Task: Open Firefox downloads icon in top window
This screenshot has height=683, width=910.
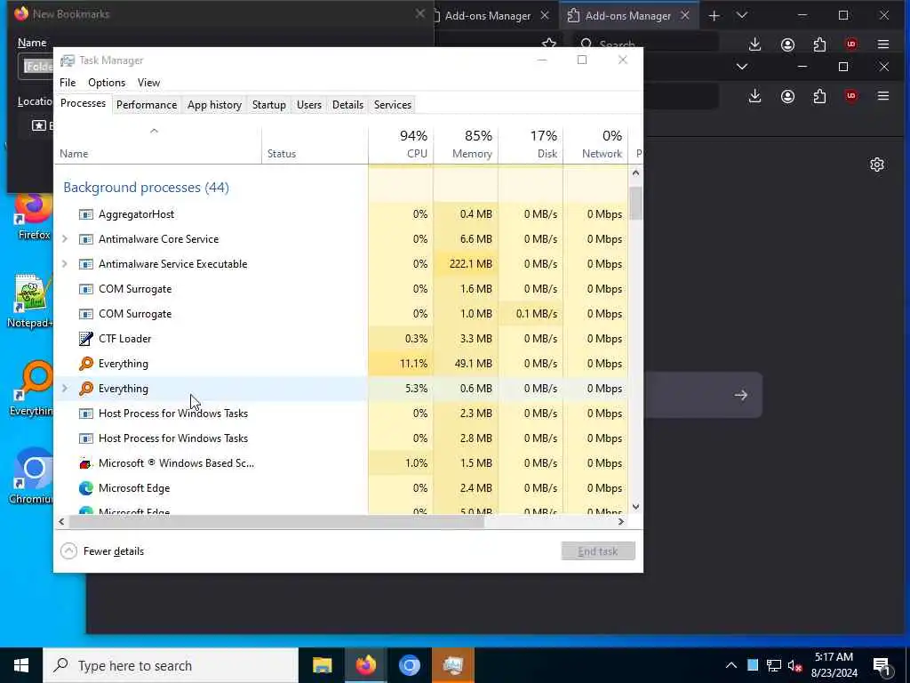Action: tap(755, 44)
